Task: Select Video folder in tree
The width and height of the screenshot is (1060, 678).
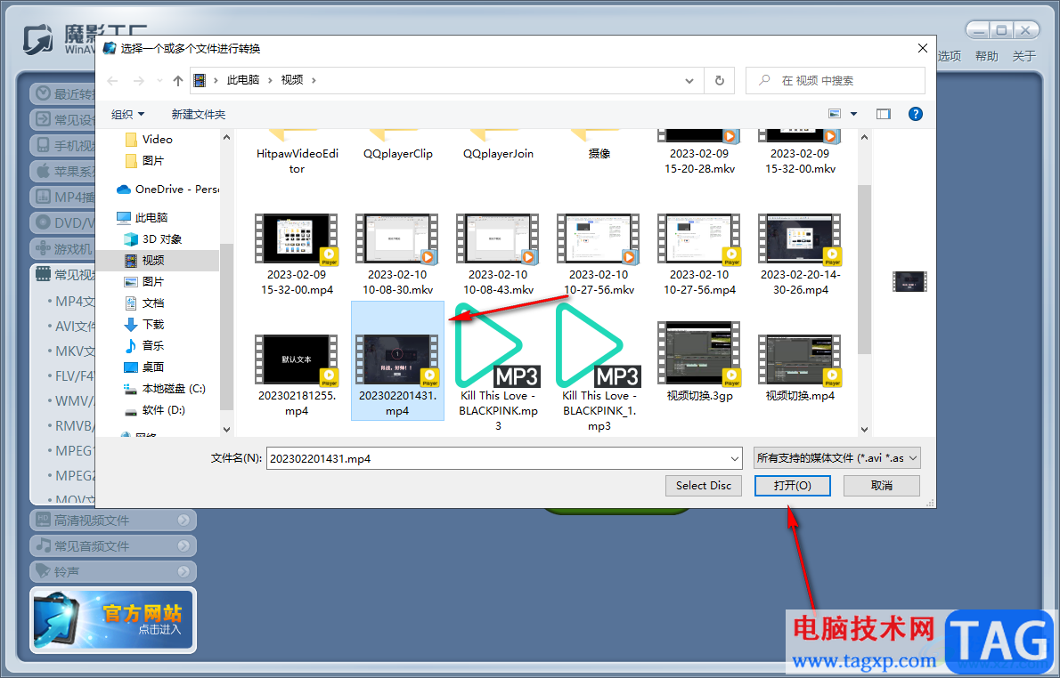Action: pyautogui.click(x=150, y=139)
